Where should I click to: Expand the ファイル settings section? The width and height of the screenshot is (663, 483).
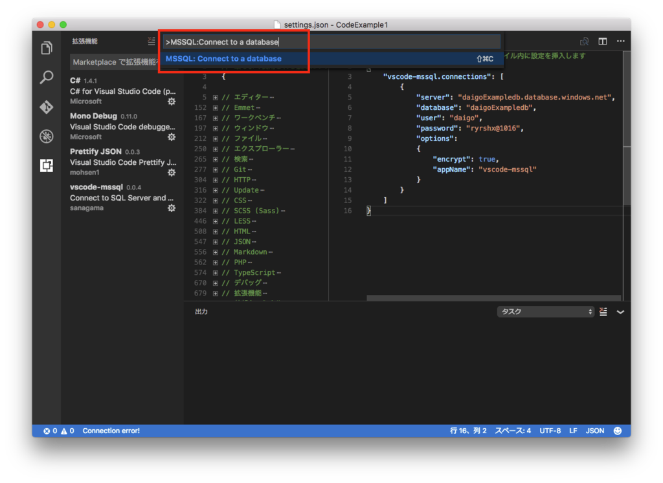(x=216, y=138)
